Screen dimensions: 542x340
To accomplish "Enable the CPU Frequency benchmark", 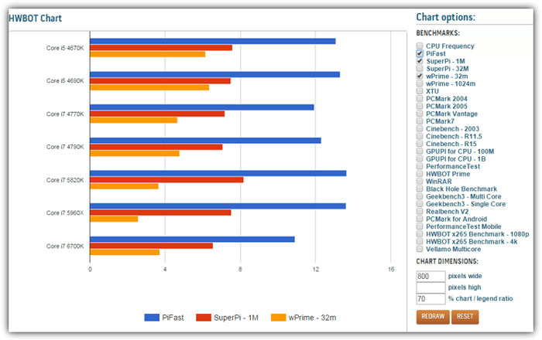I will pyautogui.click(x=420, y=46).
